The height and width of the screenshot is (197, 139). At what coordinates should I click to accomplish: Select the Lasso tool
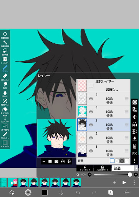pyautogui.click(x=5, y=52)
